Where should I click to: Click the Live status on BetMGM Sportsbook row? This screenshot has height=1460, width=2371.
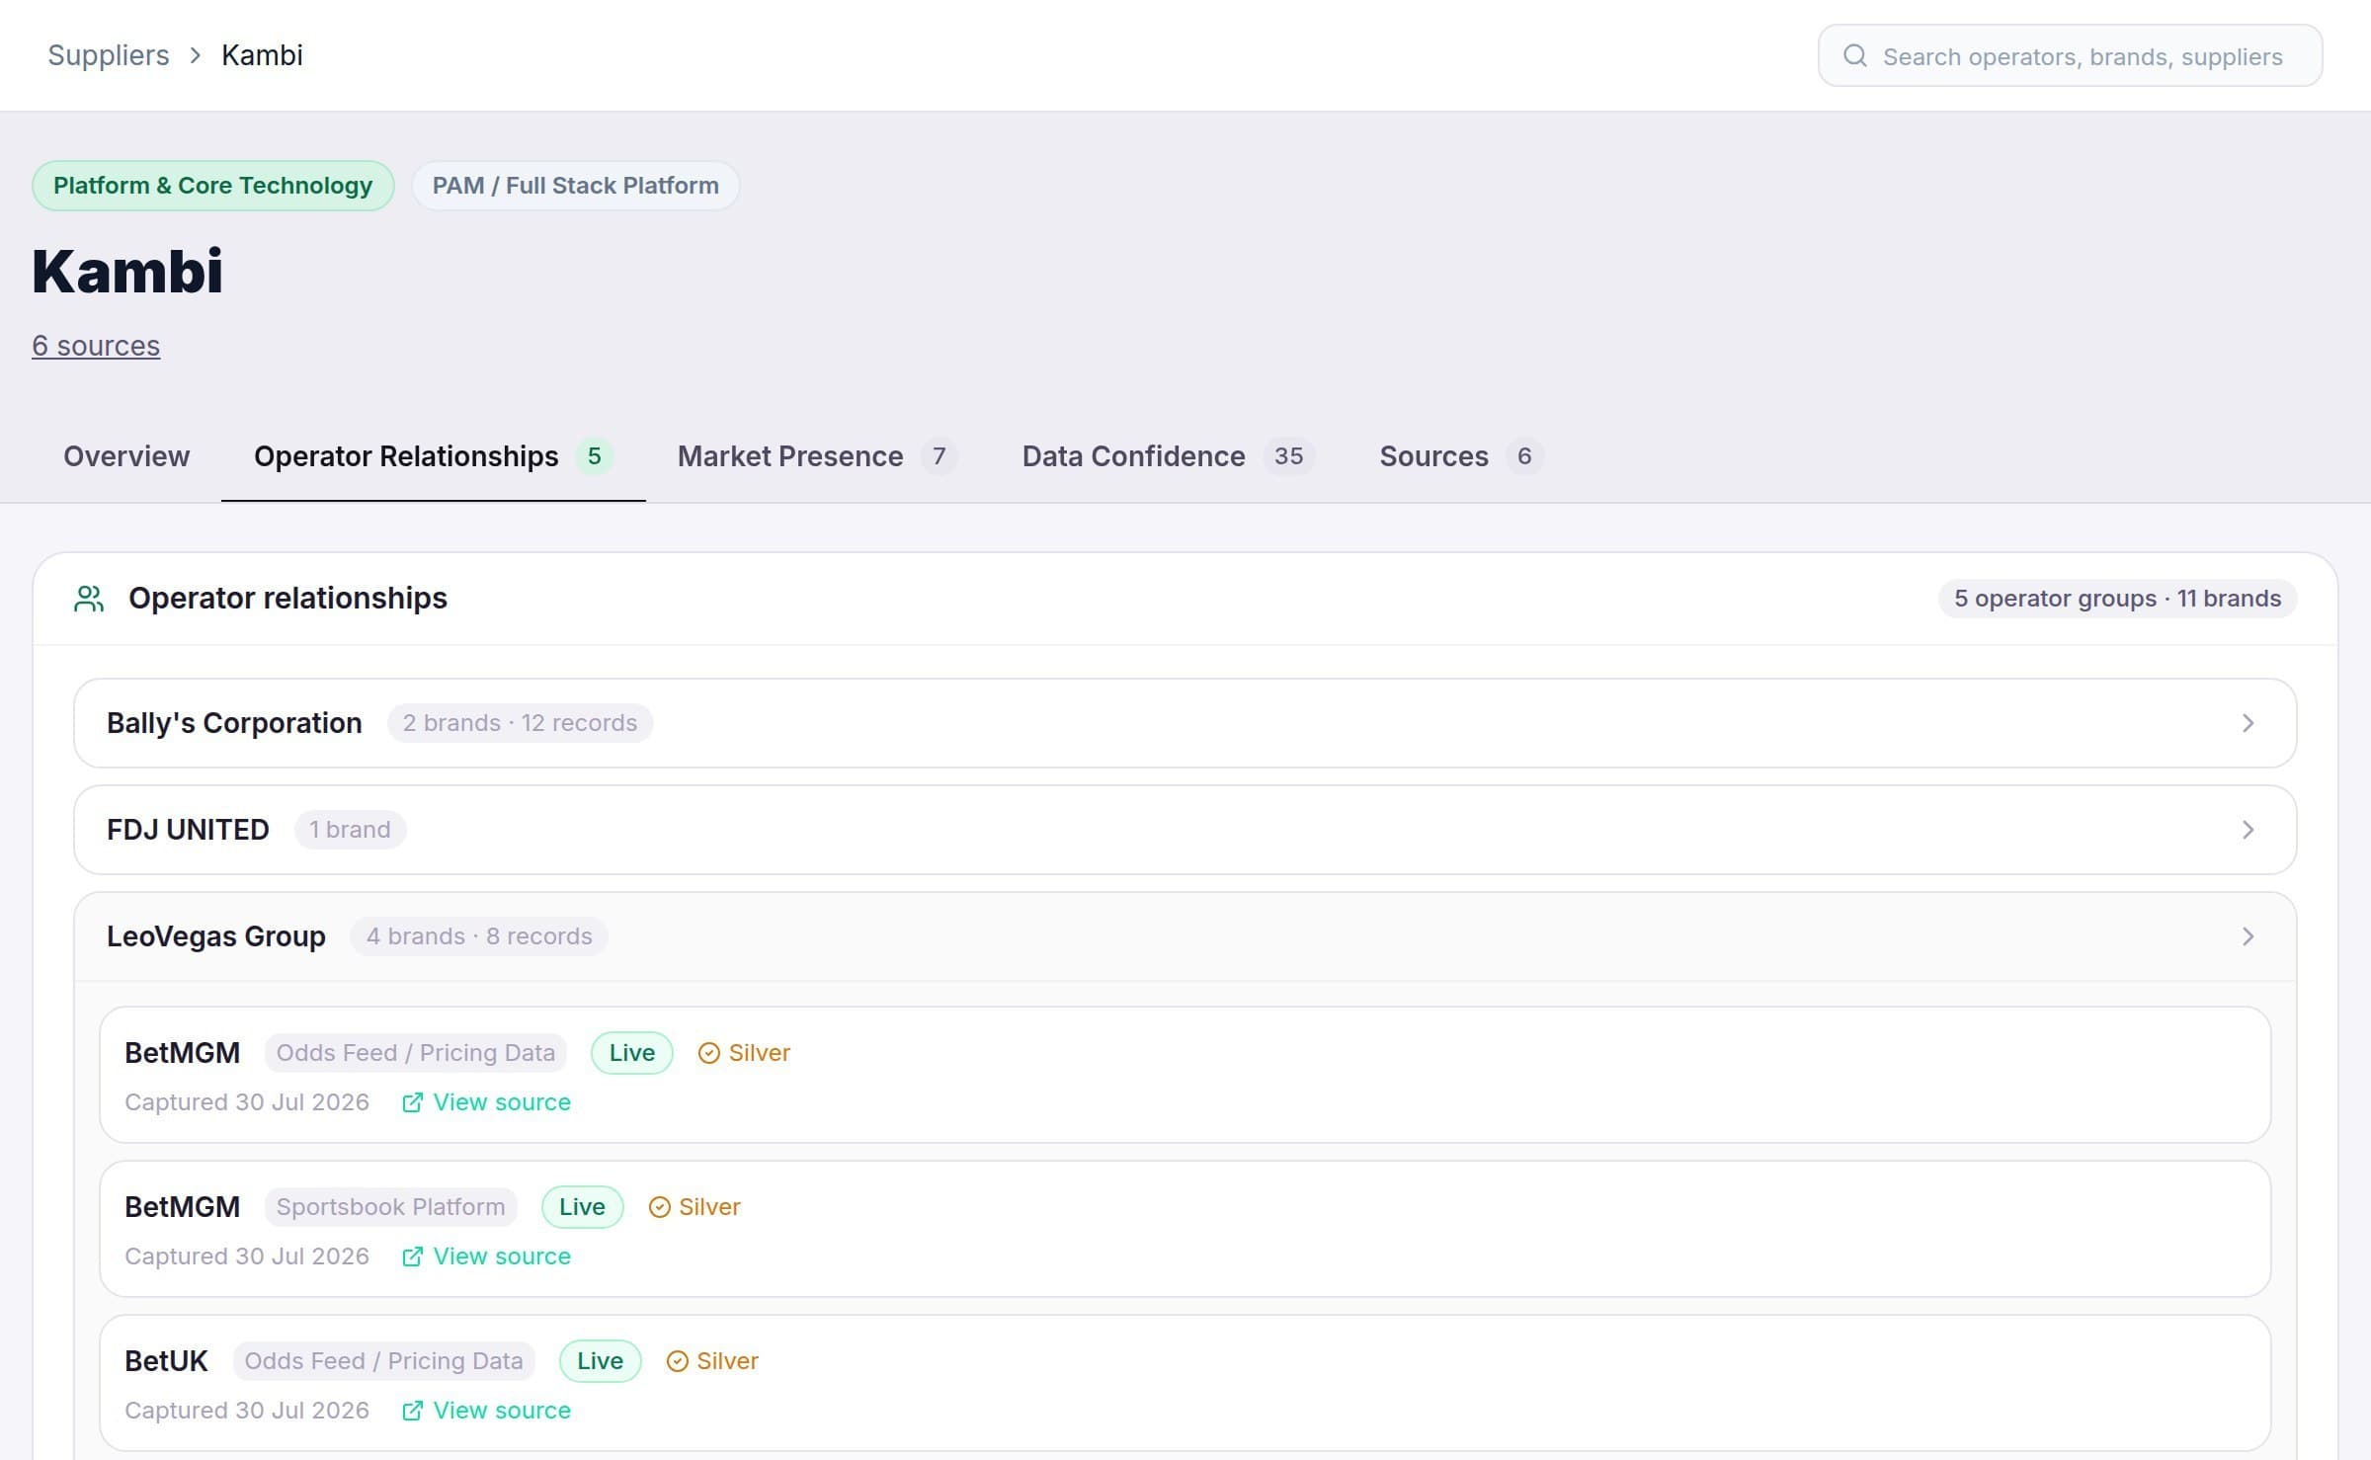583,1207
